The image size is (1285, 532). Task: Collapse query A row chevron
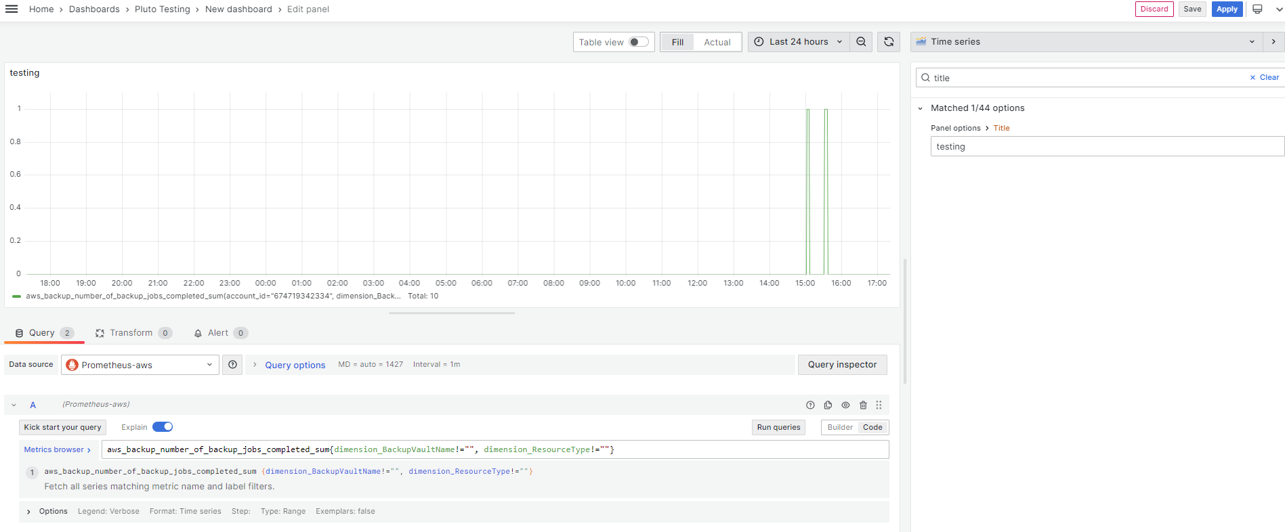(14, 405)
